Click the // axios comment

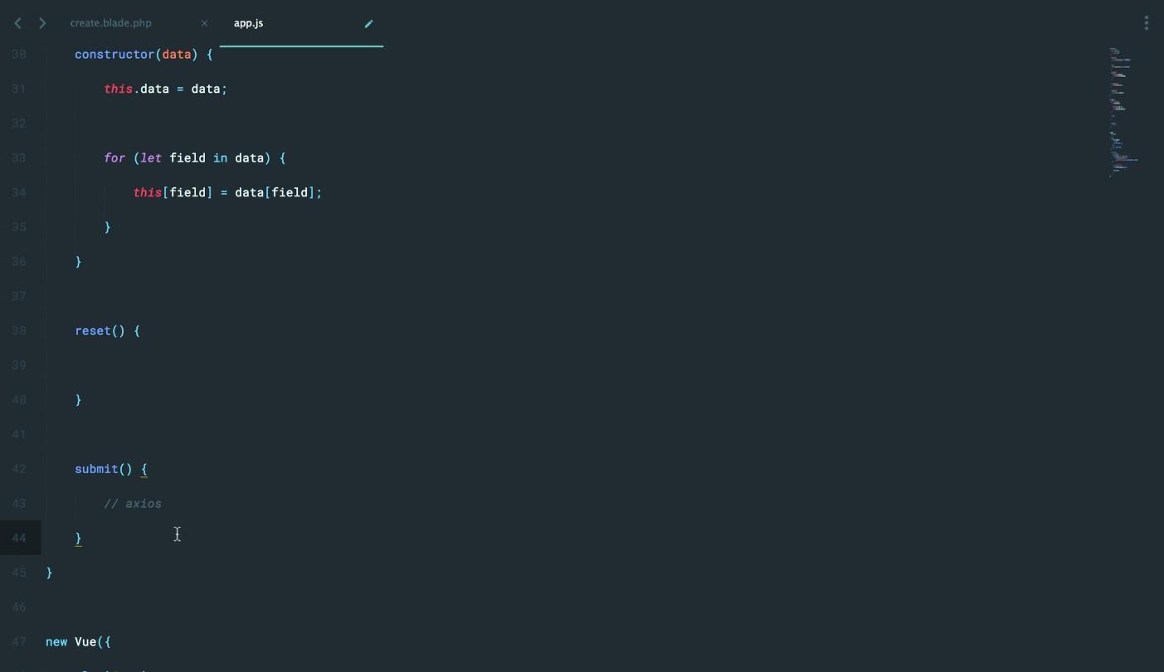(x=133, y=504)
